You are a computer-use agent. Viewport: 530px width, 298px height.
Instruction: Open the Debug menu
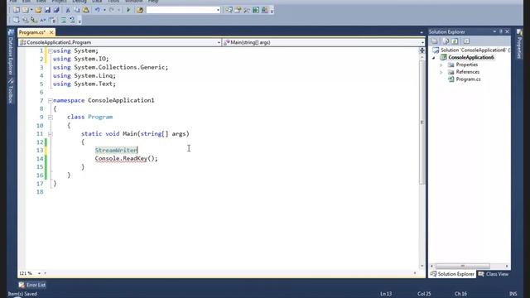coord(79,2)
